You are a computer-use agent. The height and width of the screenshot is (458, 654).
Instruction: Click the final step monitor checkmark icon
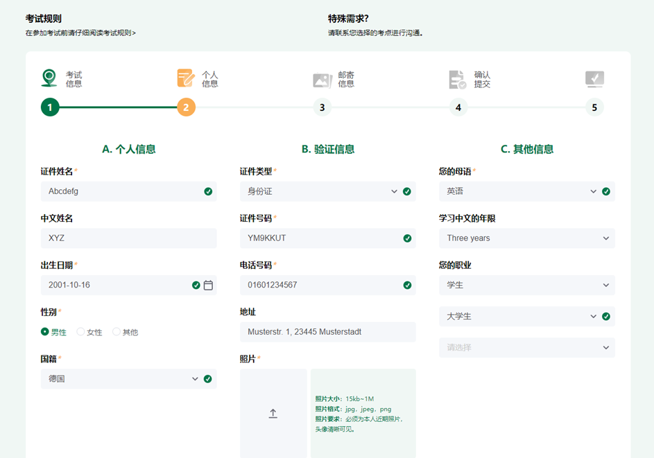click(594, 79)
